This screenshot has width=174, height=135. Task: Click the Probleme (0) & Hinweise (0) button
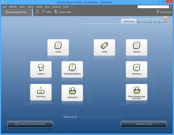tap(30, 124)
